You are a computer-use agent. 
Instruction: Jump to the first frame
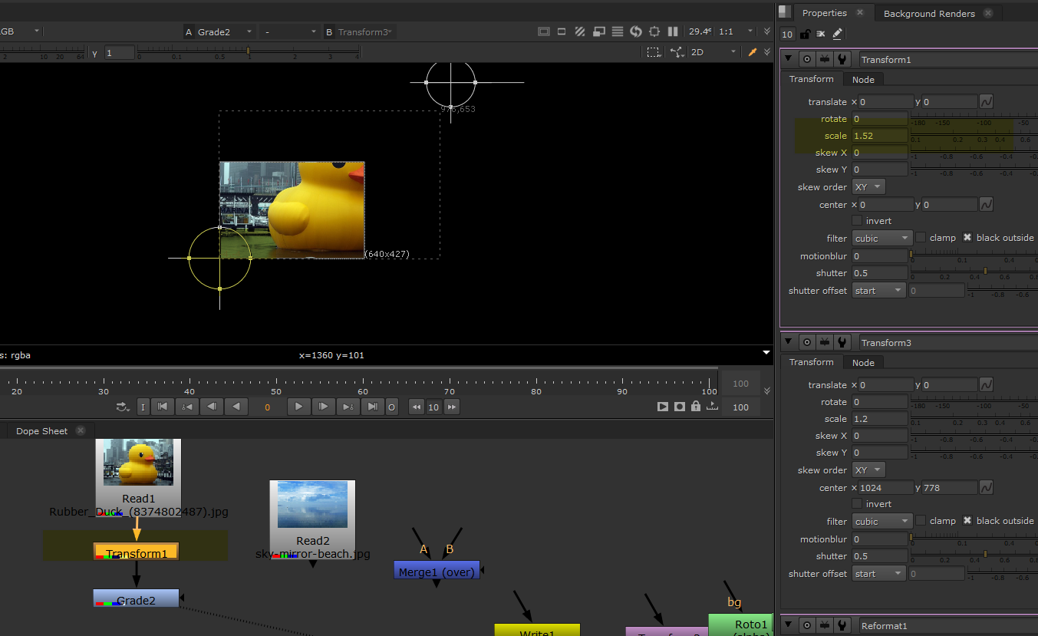(x=163, y=407)
